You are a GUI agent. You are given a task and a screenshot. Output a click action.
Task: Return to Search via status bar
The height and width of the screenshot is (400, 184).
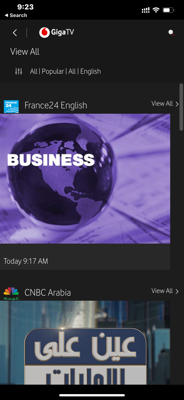[x=16, y=15]
